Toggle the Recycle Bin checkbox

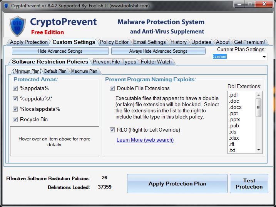click(15, 119)
